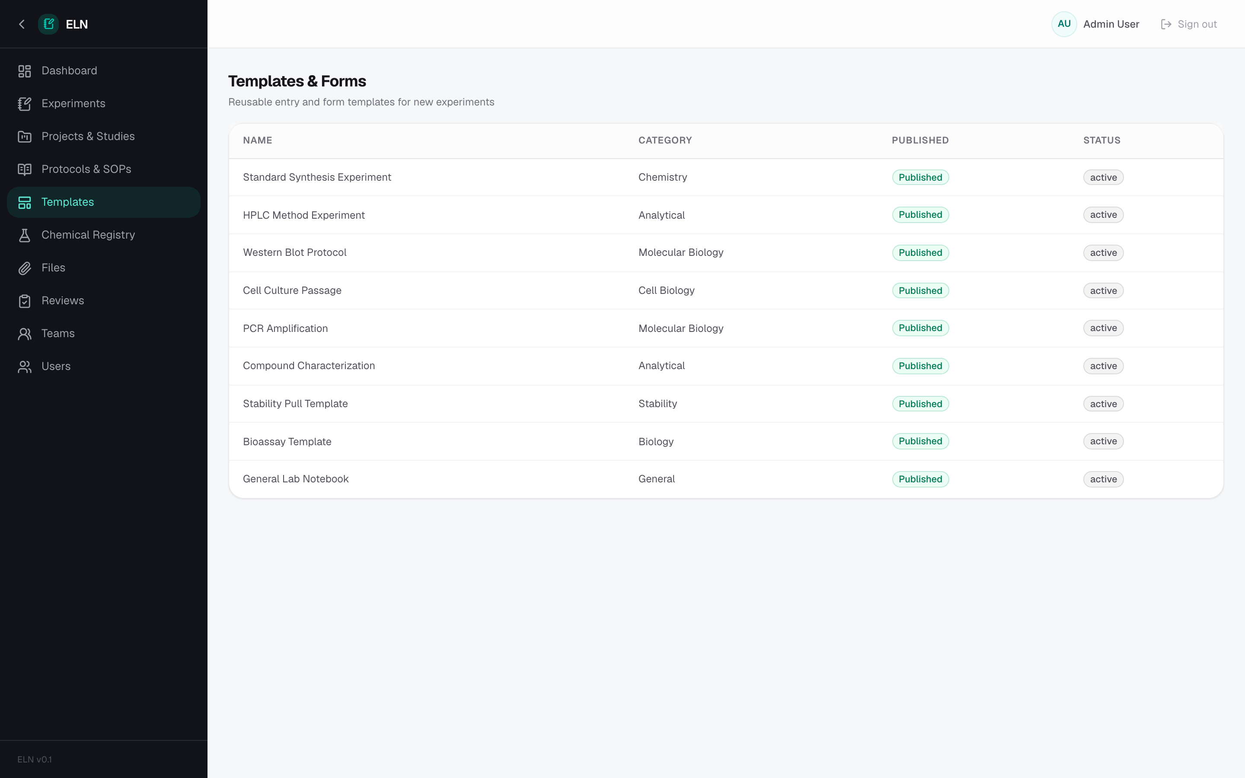The height and width of the screenshot is (778, 1245).
Task: Click active badge for Compound Characterization
Action: (1103, 366)
